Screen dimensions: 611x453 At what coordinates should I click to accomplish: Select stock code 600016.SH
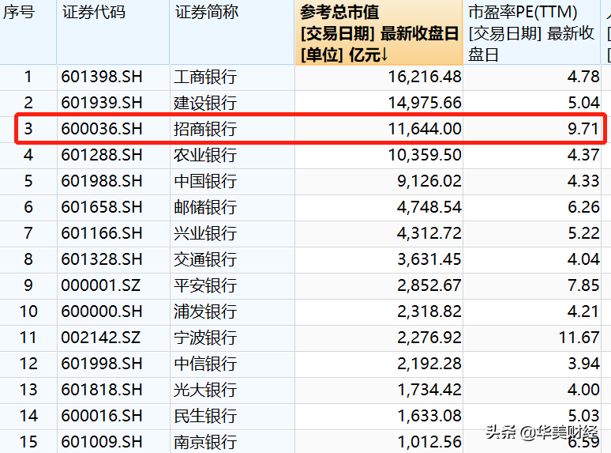(102, 416)
